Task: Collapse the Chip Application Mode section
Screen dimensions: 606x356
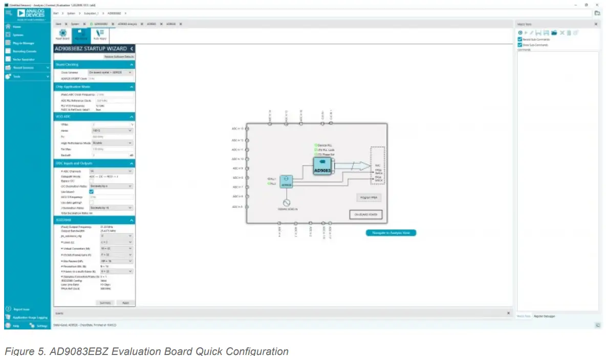Action: (132, 87)
